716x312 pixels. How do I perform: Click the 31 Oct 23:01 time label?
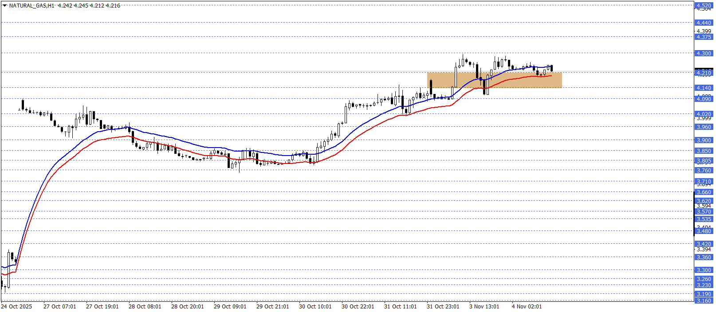443,306
